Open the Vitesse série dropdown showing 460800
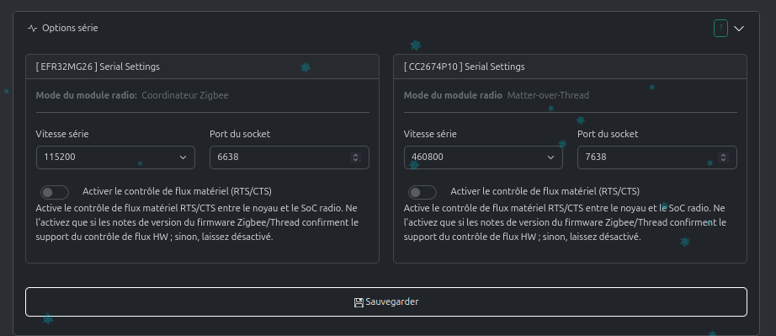This screenshot has width=776, height=336. pyautogui.click(x=483, y=157)
